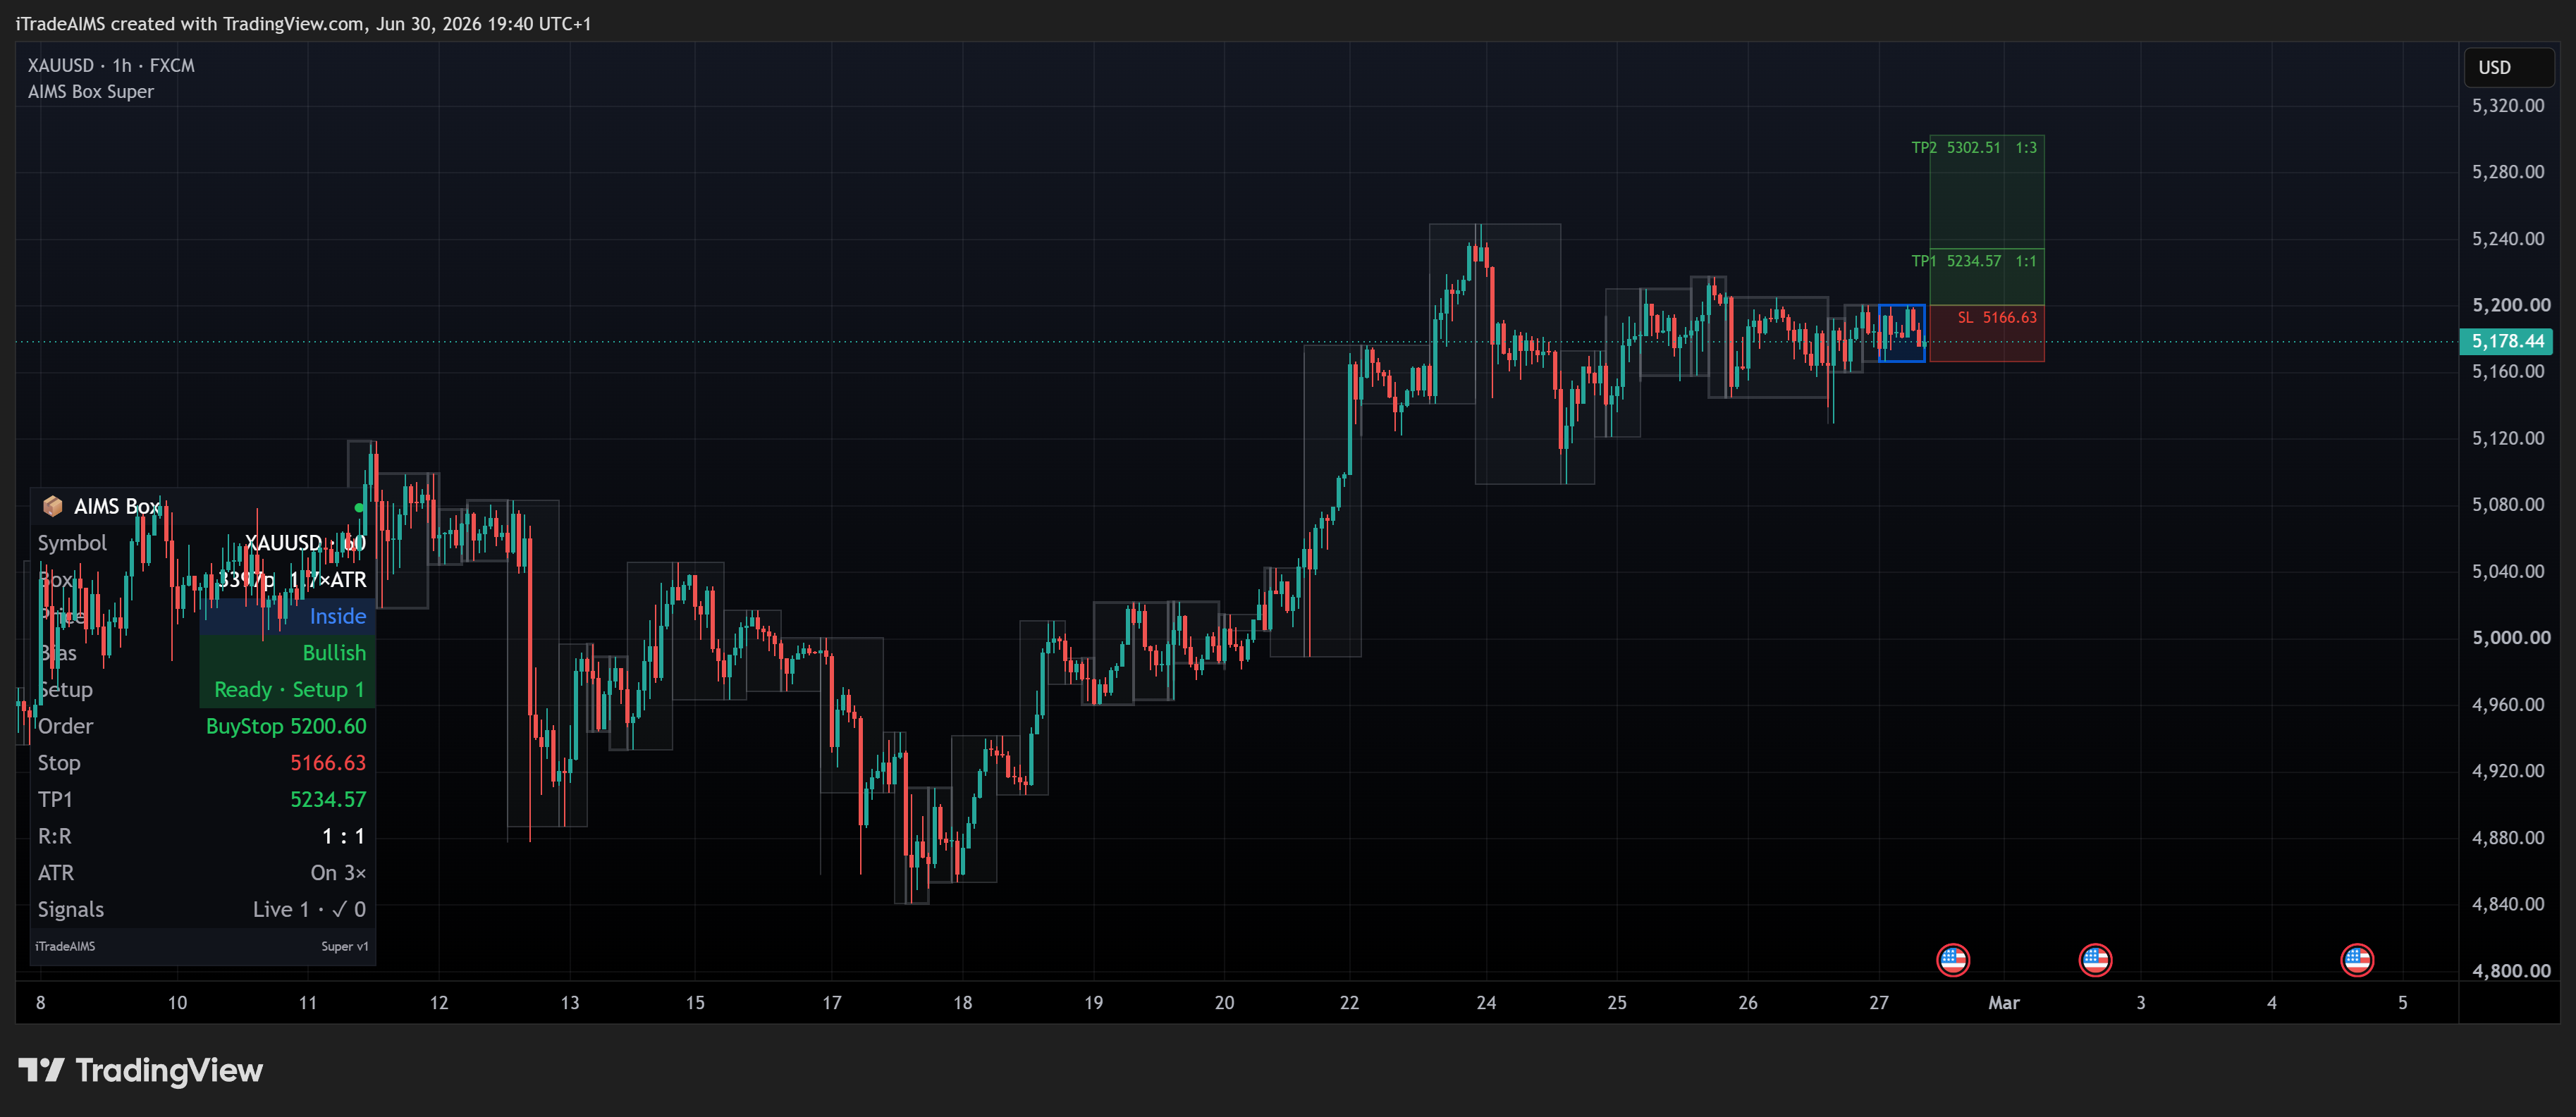Viewport: 2576px width, 1117px height.
Task: Select the AIMS Box Super indicator label
Action: coord(91,91)
